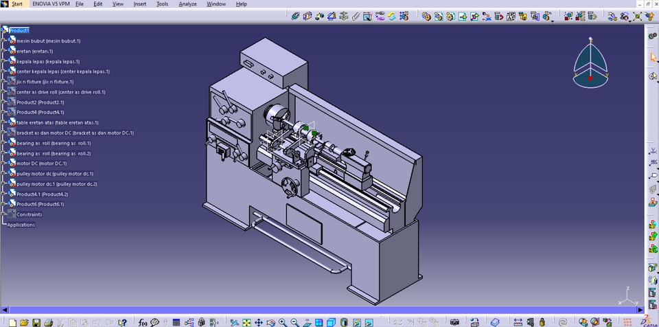This screenshot has height=327, width=659.
Task: Click the Rotate view icon
Action: click(270, 322)
